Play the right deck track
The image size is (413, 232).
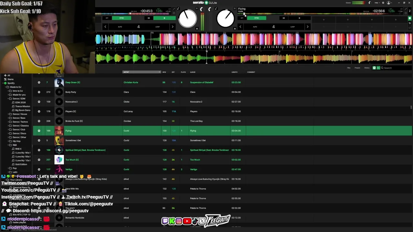point(299,18)
